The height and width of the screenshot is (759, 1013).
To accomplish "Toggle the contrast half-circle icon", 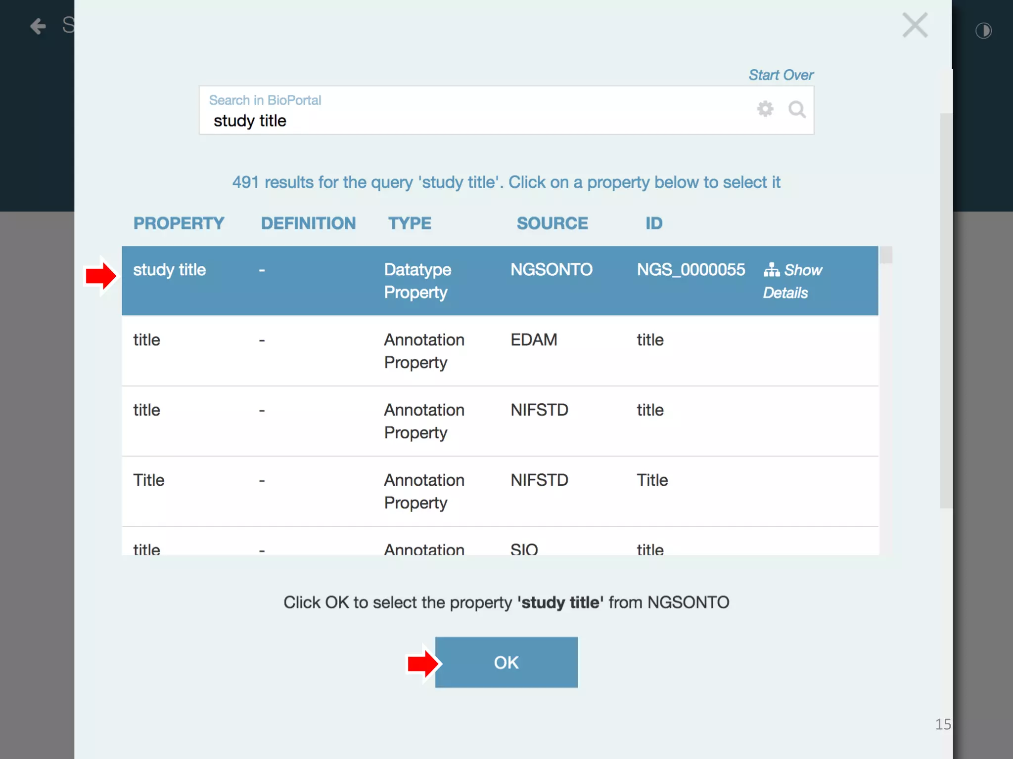I will (983, 31).
